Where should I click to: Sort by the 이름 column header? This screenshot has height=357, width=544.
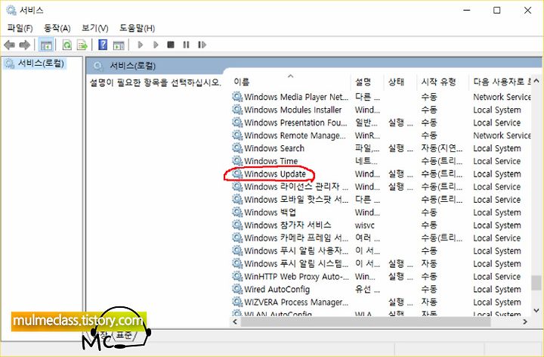(x=242, y=82)
